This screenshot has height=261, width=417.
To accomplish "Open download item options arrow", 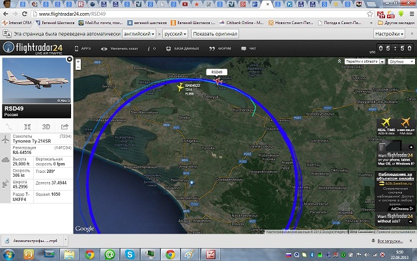I will pyautogui.click(x=65, y=240).
